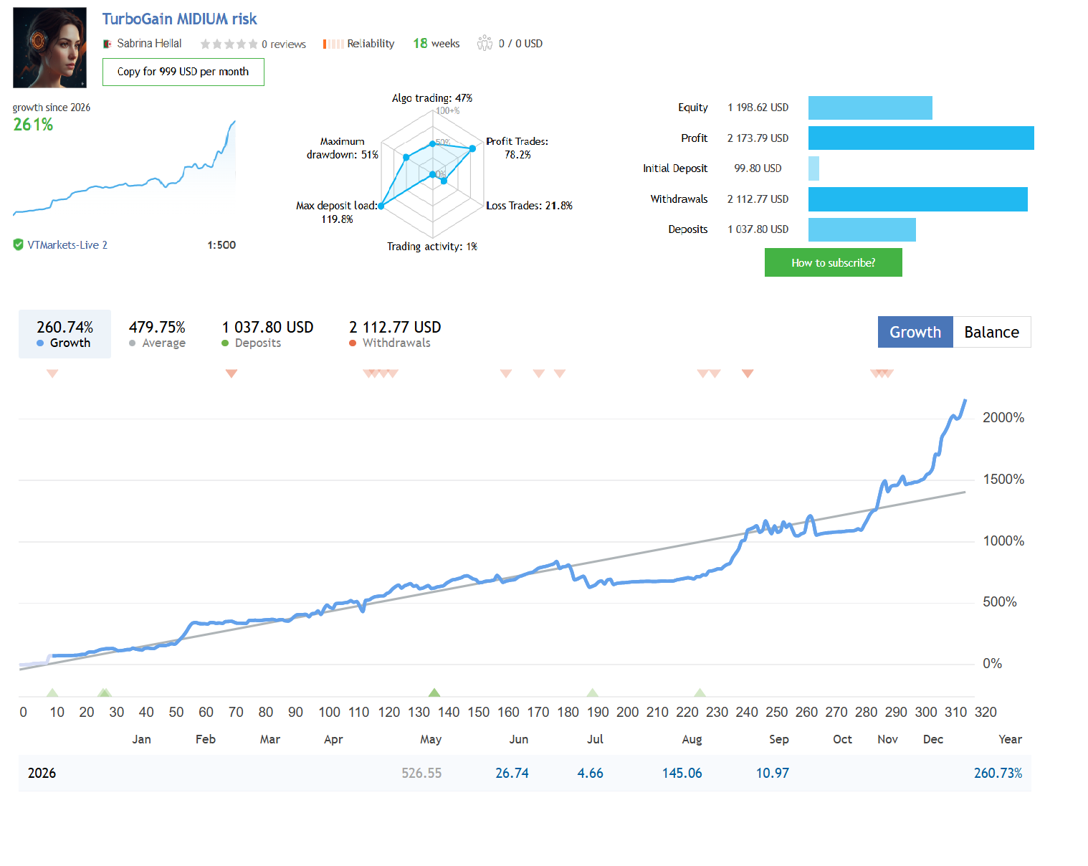Click the signal author avatar image
Screen dimensions: 1088x866
50,47
